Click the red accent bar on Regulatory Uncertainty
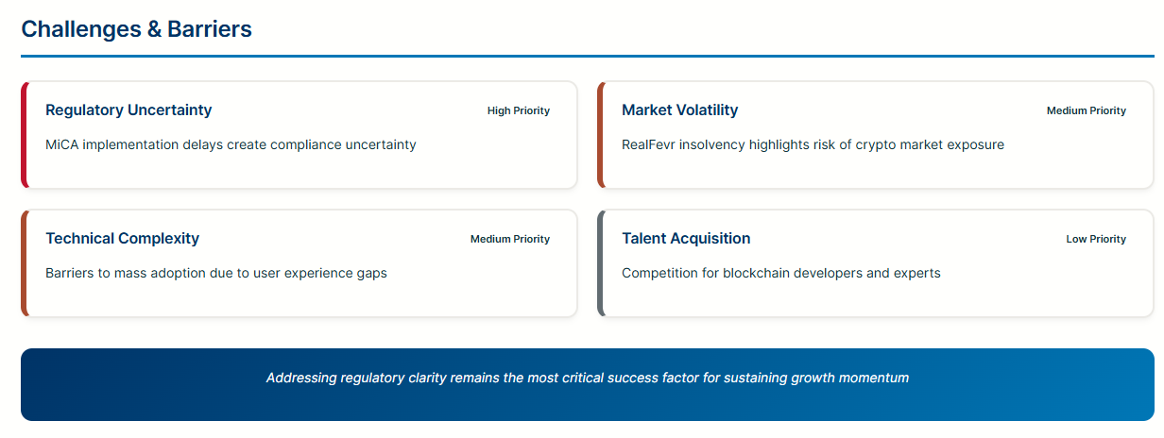1164x438 pixels. click(24, 135)
